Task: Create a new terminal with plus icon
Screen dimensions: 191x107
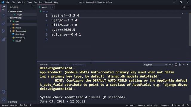Action: [170, 65]
